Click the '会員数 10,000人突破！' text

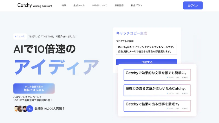click(x=49, y=108)
